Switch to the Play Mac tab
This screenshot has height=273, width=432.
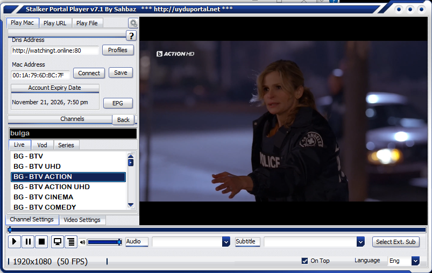[x=22, y=23]
